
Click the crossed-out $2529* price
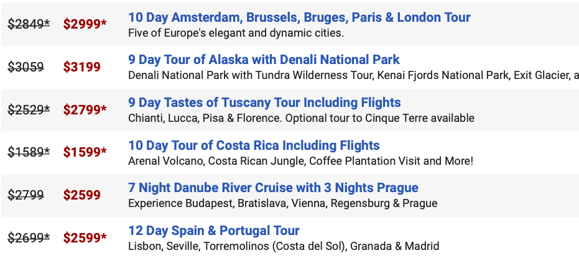pyautogui.click(x=29, y=109)
